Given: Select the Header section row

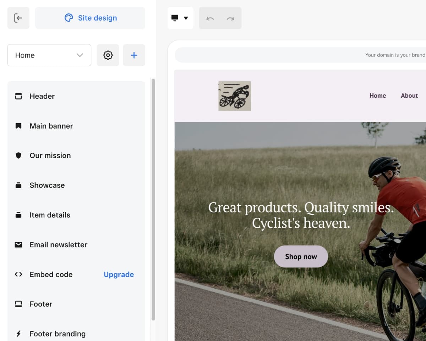Looking at the screenshot, I should (x=76, y=96).
